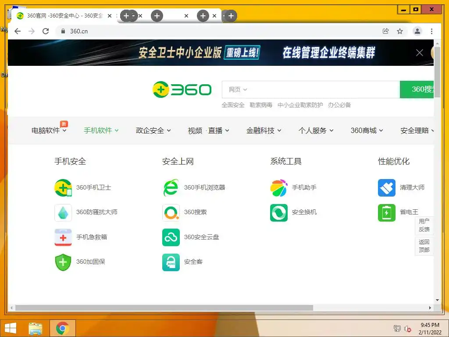The height and width of the screenshot is (337, 449).
Task: Click the 360防骚扰大师 water-drop icon
Action: point(63,212)
